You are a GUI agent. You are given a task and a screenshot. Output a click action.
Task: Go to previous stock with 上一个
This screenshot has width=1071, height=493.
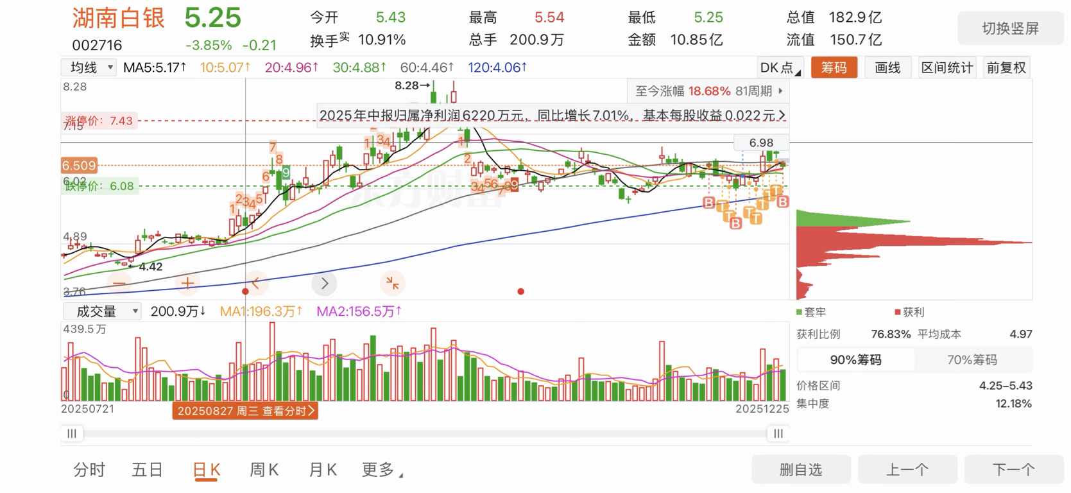pyautogui.click(x=907, y=470)
